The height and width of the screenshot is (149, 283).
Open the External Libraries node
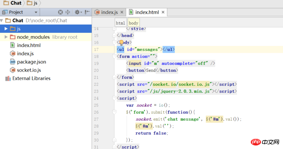(x=31, y=78)
